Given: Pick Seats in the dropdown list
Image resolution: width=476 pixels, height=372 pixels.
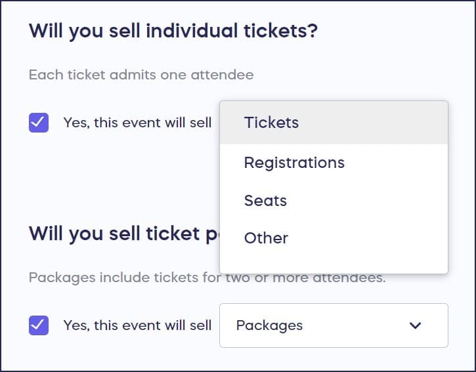Looking at the screenshot, I should pyautogui.click(x=265, y=200).
